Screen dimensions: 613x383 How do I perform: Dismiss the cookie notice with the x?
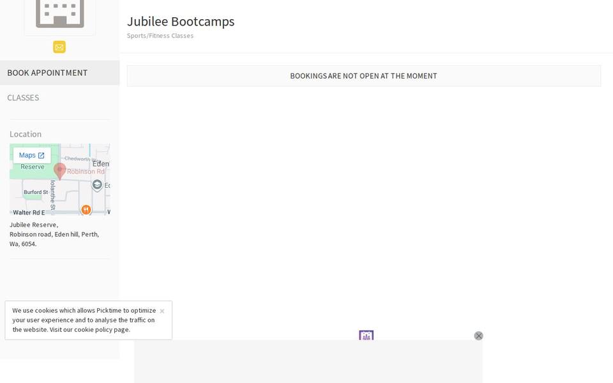tap(162, 311)
